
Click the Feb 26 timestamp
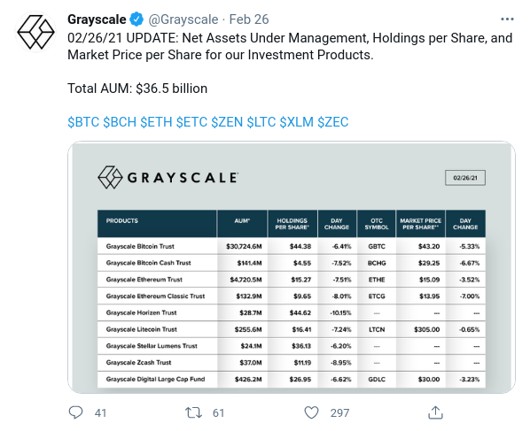[x=249, y=19]
